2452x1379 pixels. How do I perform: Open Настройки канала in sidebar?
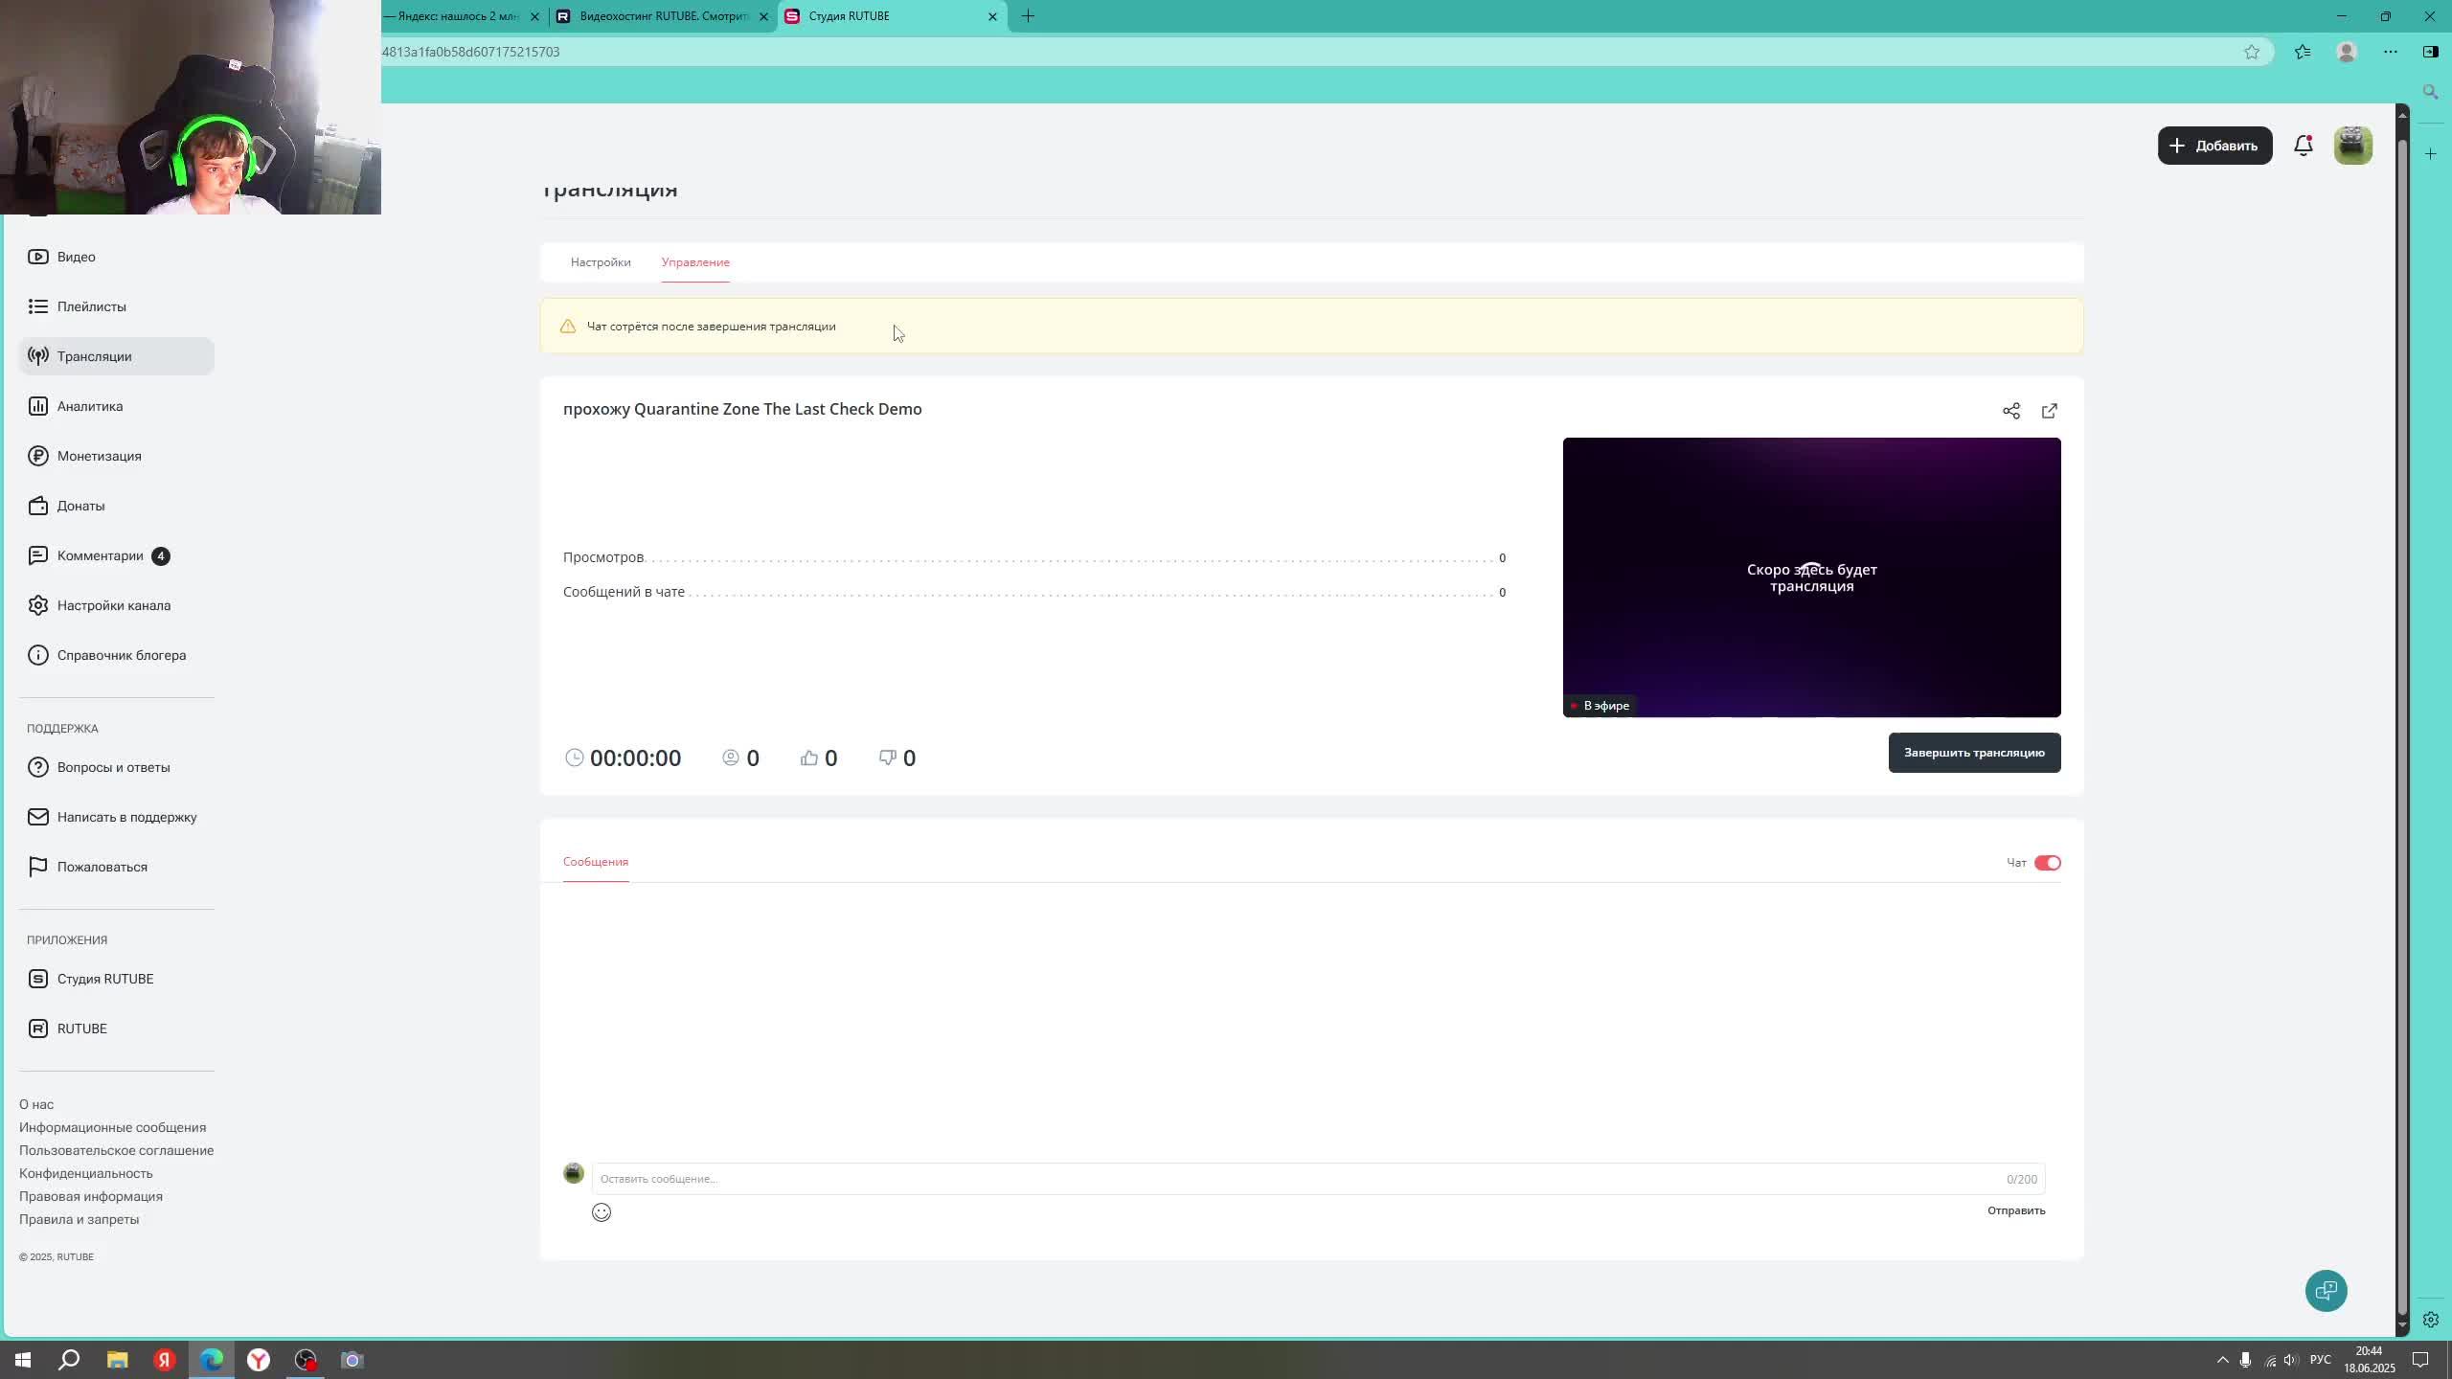click(116, 605)
